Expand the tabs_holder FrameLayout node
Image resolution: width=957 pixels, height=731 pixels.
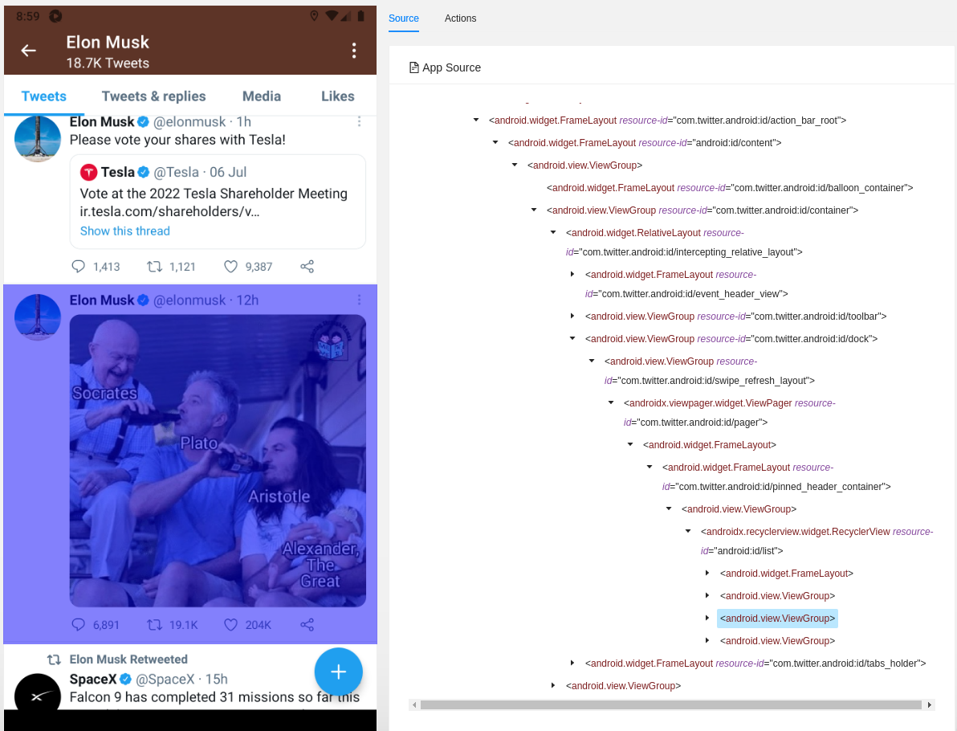572,664
